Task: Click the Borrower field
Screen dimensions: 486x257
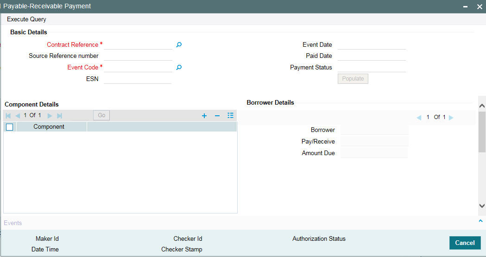Action: pos(374,130)
